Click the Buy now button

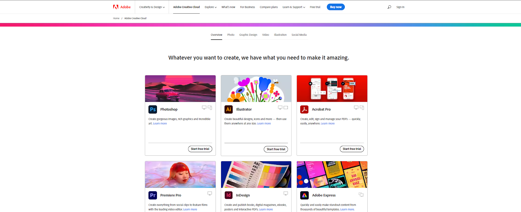coord(336,7)
